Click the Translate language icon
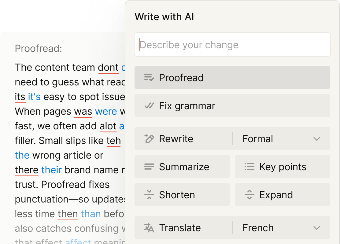 click(149, 228)
